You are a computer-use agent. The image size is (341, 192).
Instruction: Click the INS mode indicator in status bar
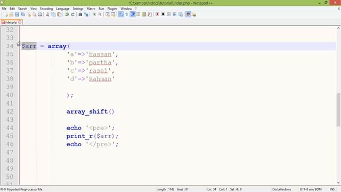tap(332, 189)
